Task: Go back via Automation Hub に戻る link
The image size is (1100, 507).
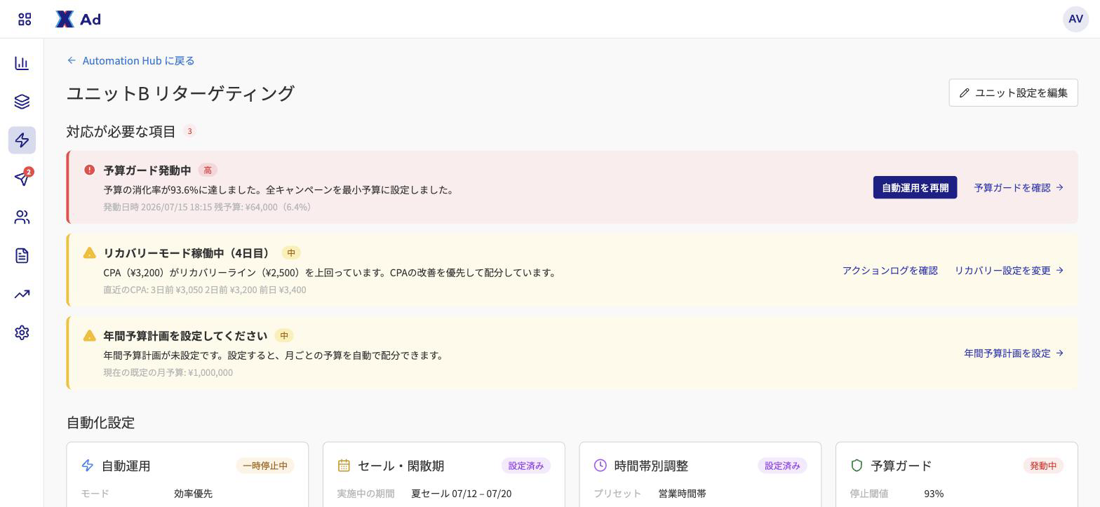Action: coord(131,60)
